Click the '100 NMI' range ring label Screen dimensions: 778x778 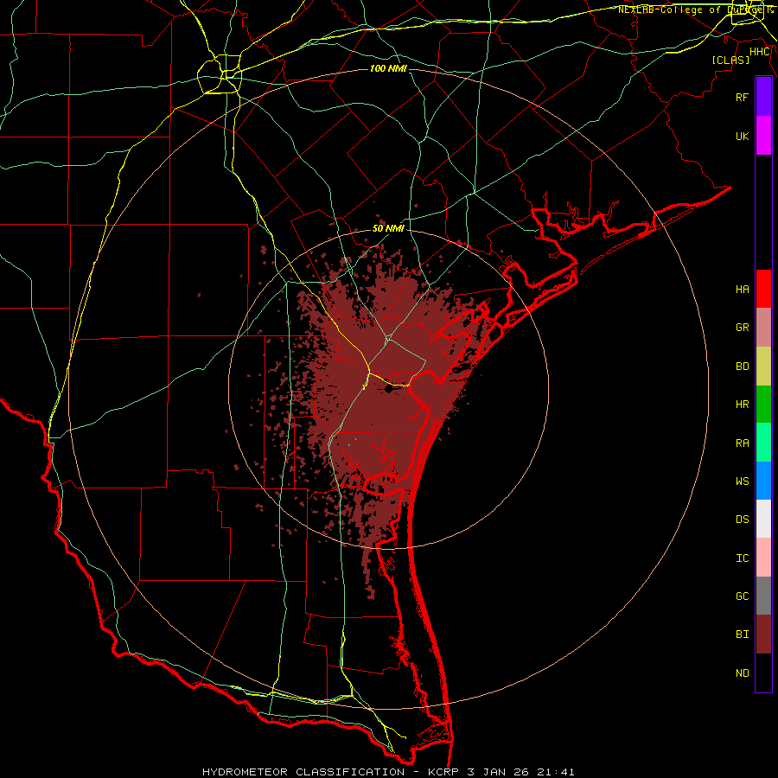(388, 68)
